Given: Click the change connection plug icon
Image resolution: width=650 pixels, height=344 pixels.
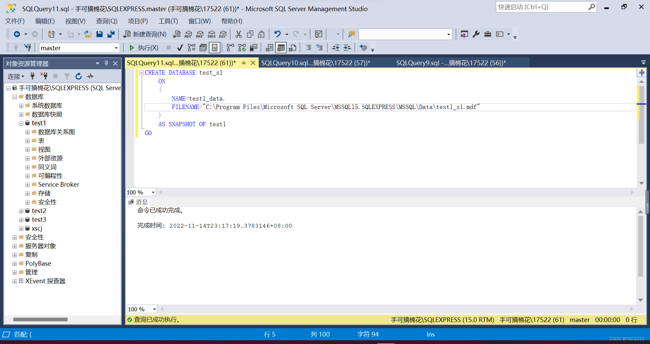Looking at the screenshot, I should [28, 48].
